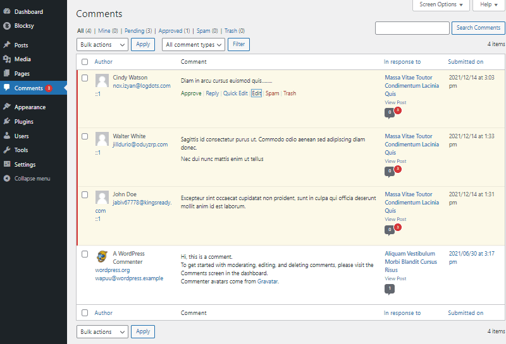Click Walter White's avatar image
Viewport: 506px width, 344px height.
coord(102,139)
